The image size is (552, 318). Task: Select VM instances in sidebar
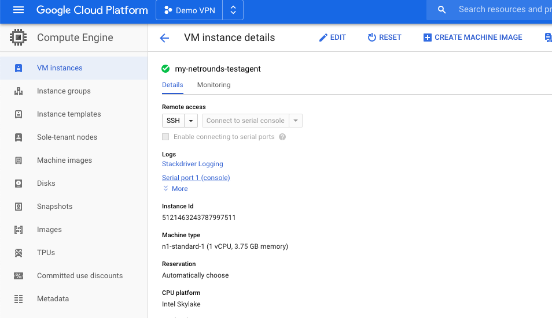click(x=74, y=68)
